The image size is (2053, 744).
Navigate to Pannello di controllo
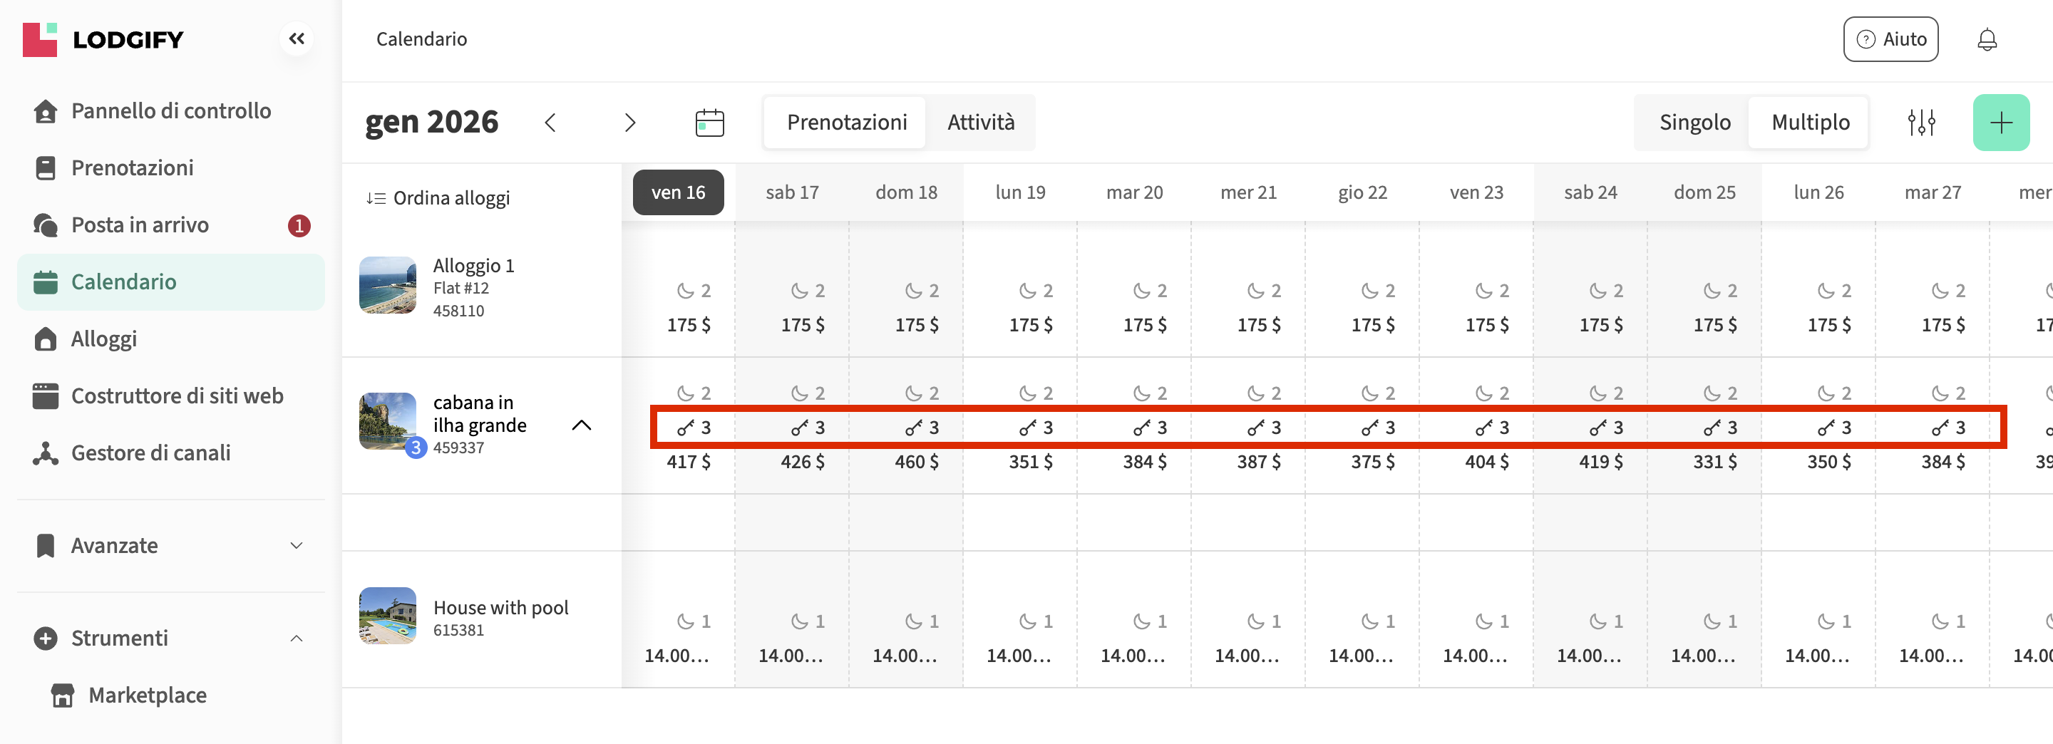[170, 110]
